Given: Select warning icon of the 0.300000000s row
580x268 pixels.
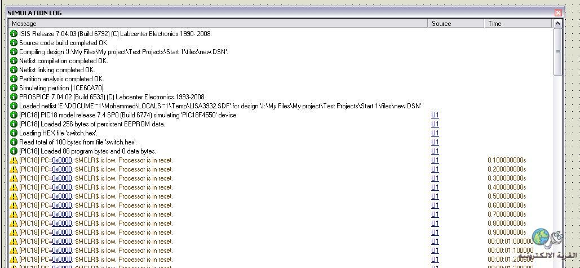Looking at the screenshot, I should pyautogui.click(x=14, y=178).
